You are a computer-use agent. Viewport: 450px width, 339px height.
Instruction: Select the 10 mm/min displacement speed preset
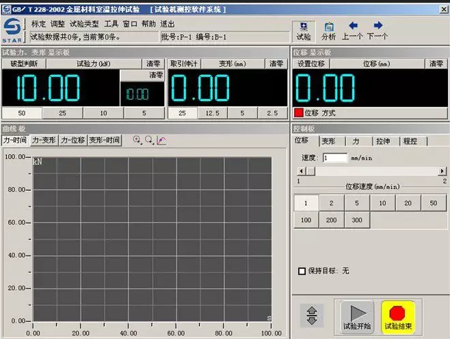point(382,203)
